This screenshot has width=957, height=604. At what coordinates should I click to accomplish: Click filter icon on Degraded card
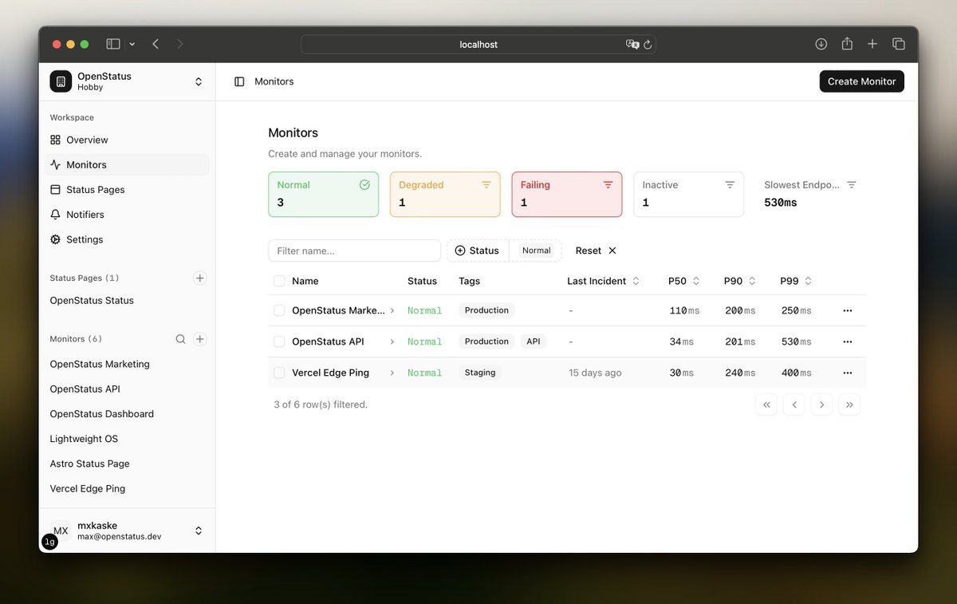486,184
